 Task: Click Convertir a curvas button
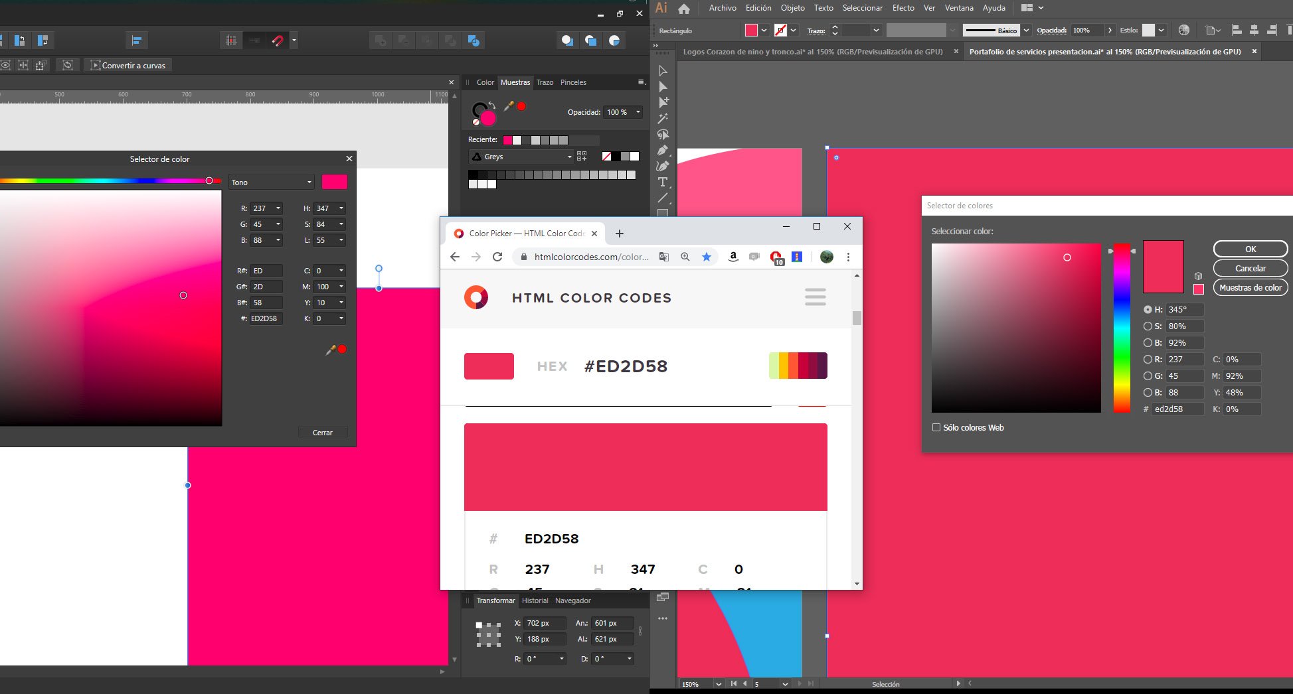(128, 65)
